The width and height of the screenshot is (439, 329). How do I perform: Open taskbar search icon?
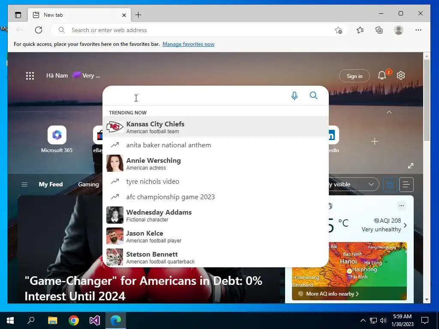point(31,320)
